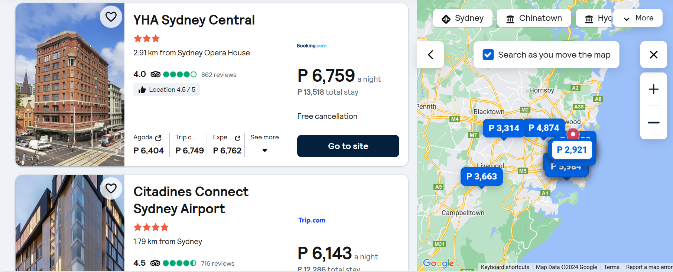Save YHA Sydney Central to favorites
Image resolution: width=673 pixels, height=272 pixels.
[x=111, y=17]
